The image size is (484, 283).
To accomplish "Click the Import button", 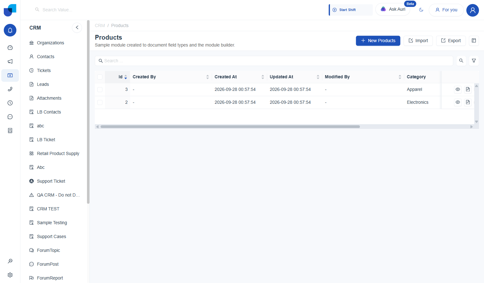I will click(418, 41).
